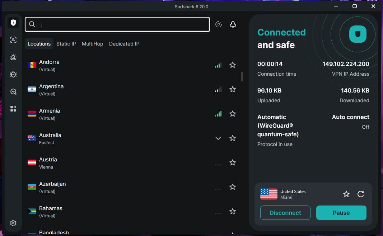Click the connection time 00:00:14
The image size is (383, 236).
[270, 64]
